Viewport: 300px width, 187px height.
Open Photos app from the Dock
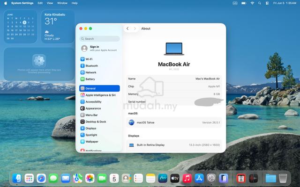coord(90,179)
